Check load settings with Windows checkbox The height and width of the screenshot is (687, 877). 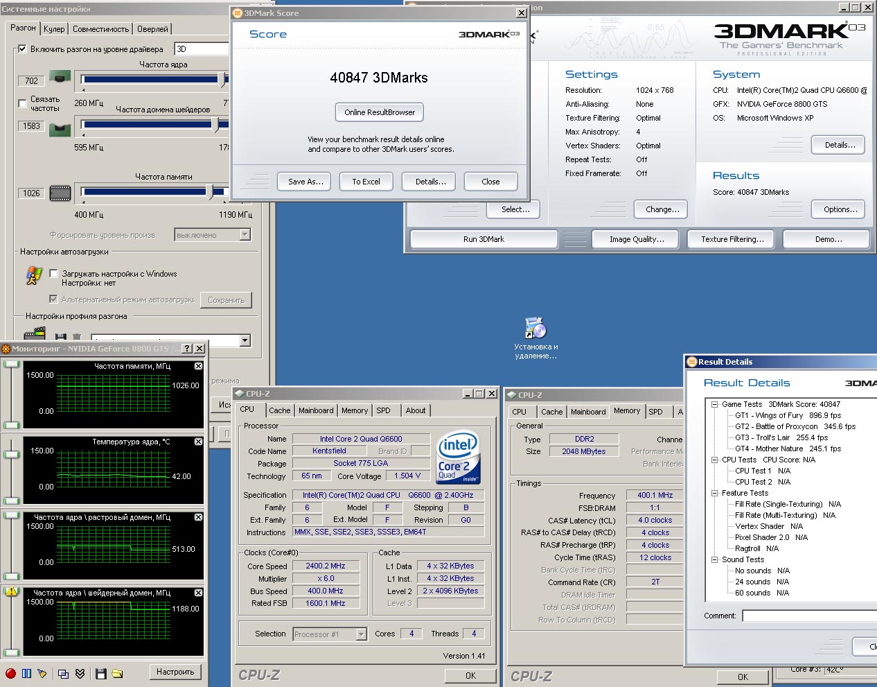[53, 274]
